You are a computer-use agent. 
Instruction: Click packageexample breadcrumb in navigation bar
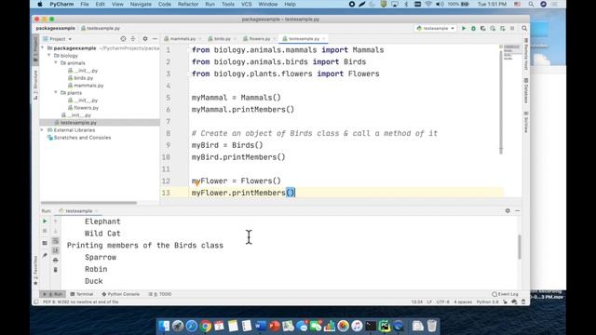(x=56, y=29)
